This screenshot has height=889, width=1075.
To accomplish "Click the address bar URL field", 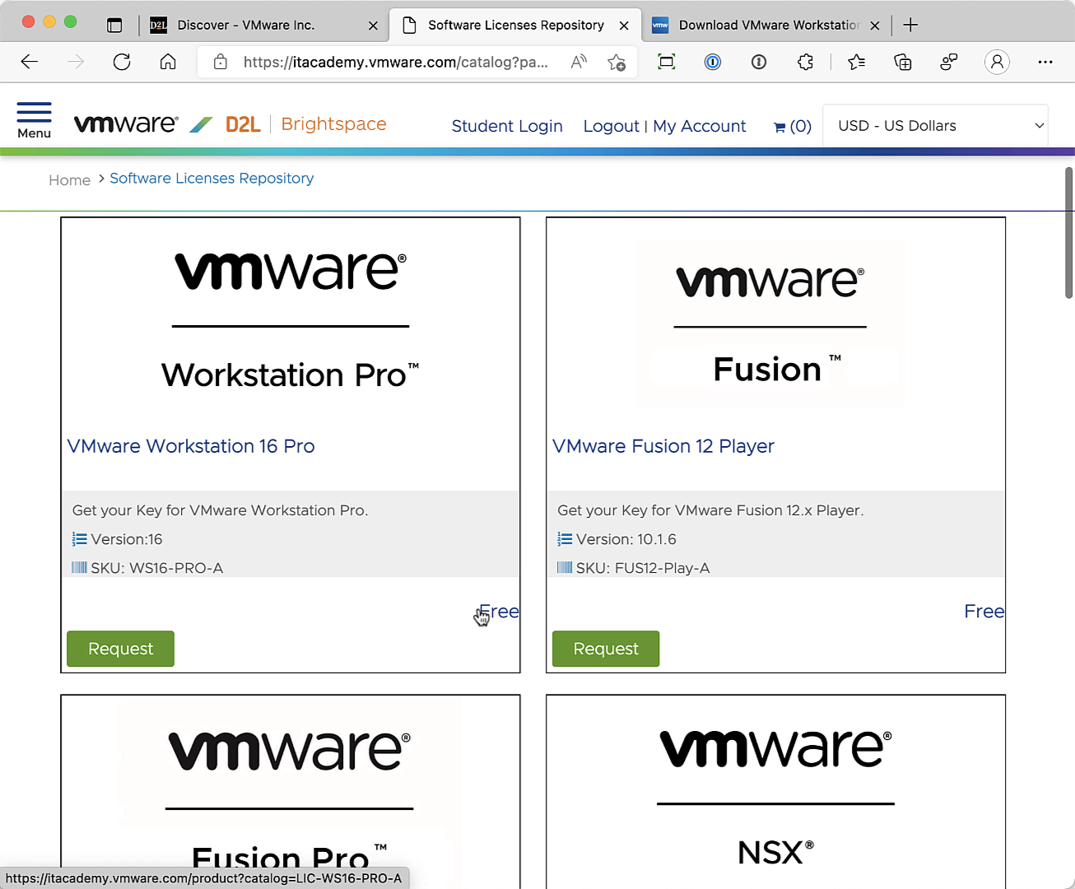I will [x=395, y=62].
